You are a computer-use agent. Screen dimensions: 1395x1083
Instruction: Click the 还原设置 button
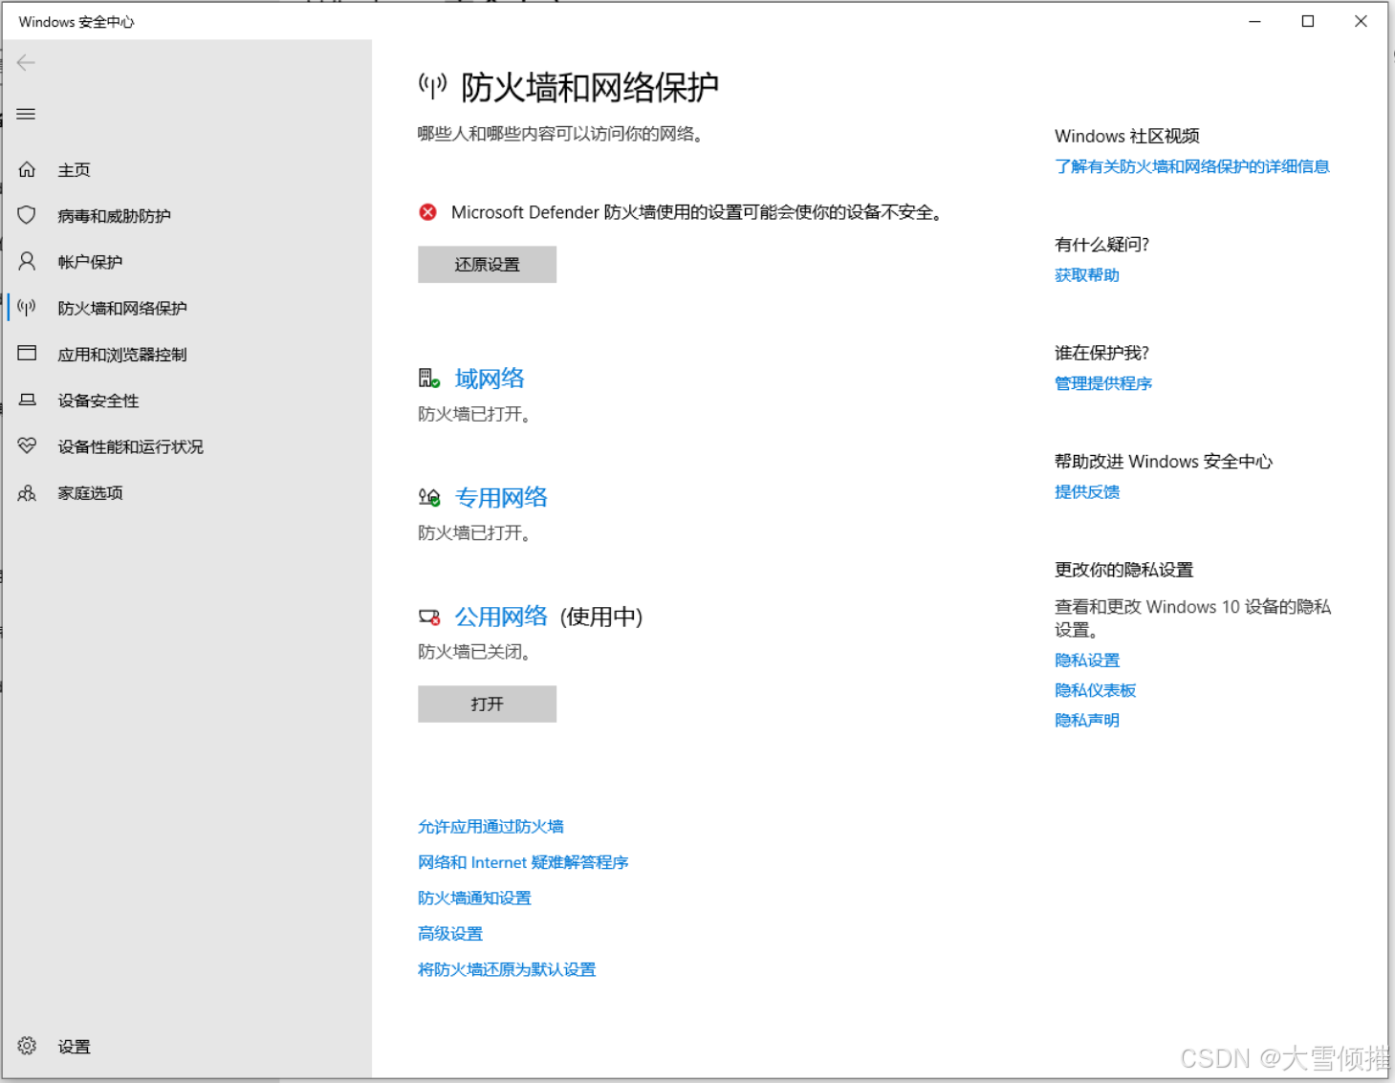[487, 265]
